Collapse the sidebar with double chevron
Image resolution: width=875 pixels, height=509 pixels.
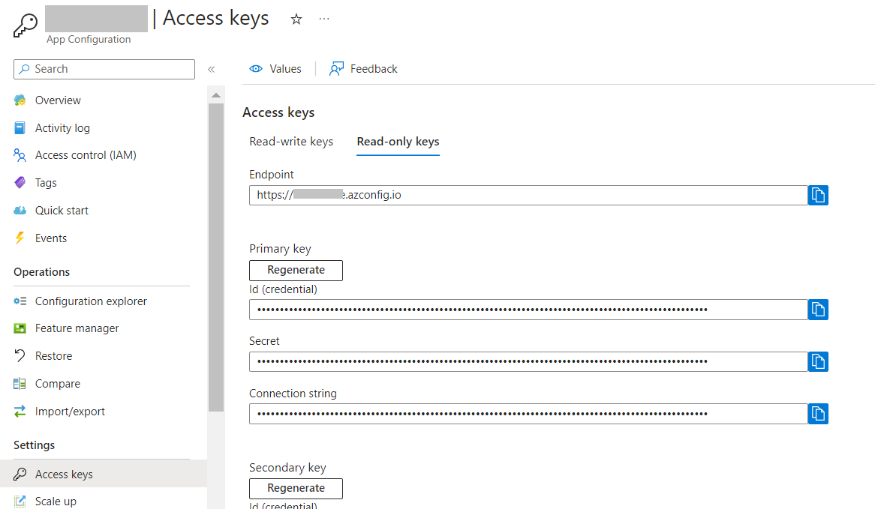click(x=212, y=69)
